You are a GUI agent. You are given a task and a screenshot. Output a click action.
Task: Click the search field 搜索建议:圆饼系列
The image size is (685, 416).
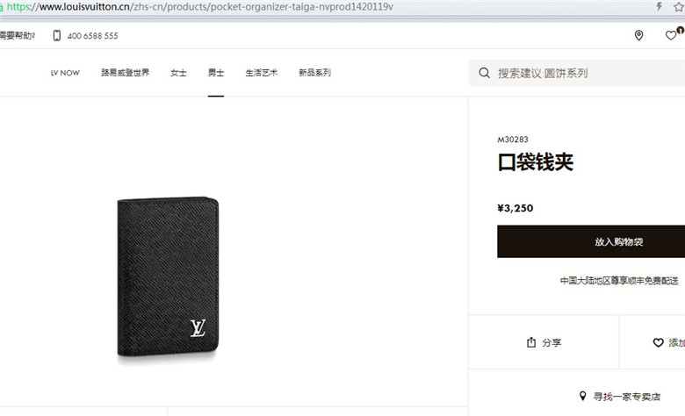point(577,73)
